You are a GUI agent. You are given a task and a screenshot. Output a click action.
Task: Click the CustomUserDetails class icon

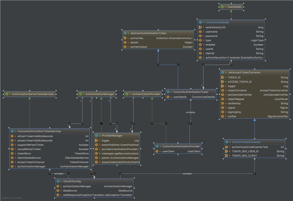click(x=200, y=22)
